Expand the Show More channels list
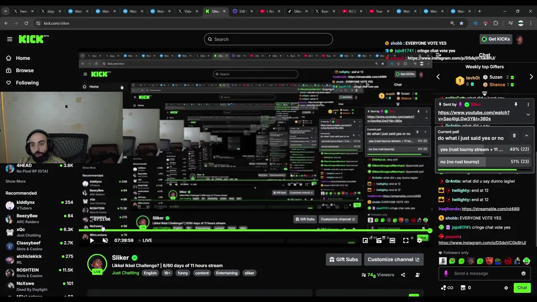Screen dimensions: 537x302 coord(16,181)
